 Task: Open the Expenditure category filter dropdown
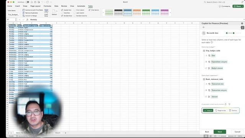click(x=39, y=26)
